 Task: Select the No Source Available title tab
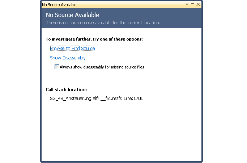[59, 5]
